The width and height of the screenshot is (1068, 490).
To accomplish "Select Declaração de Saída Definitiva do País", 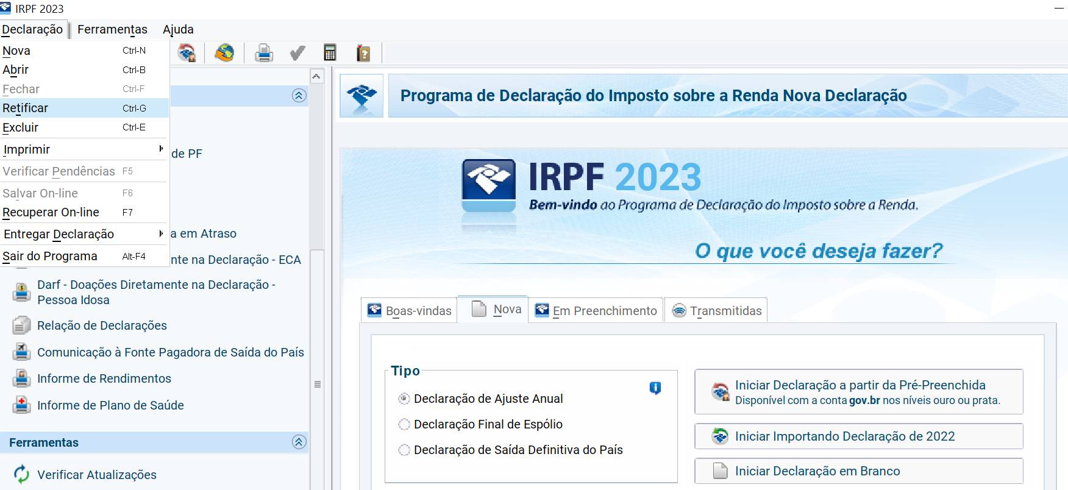I will click(x=404, y=450).
